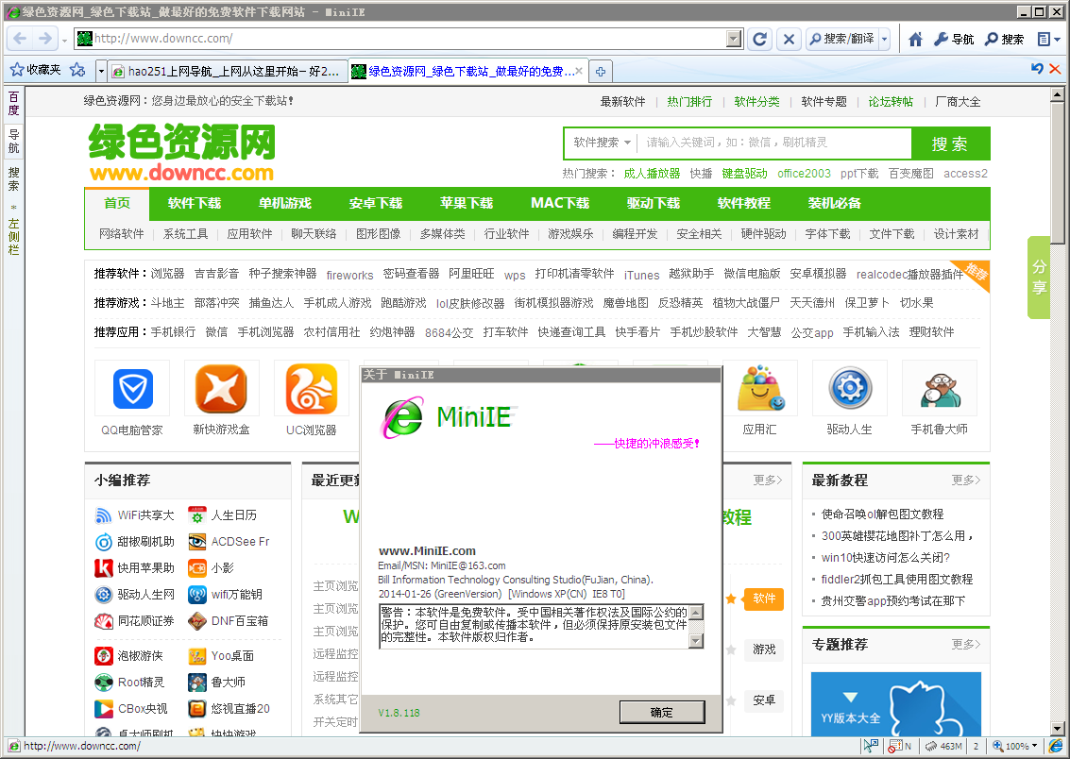Open the 驱动人生 software icon

tap(850, 388)
